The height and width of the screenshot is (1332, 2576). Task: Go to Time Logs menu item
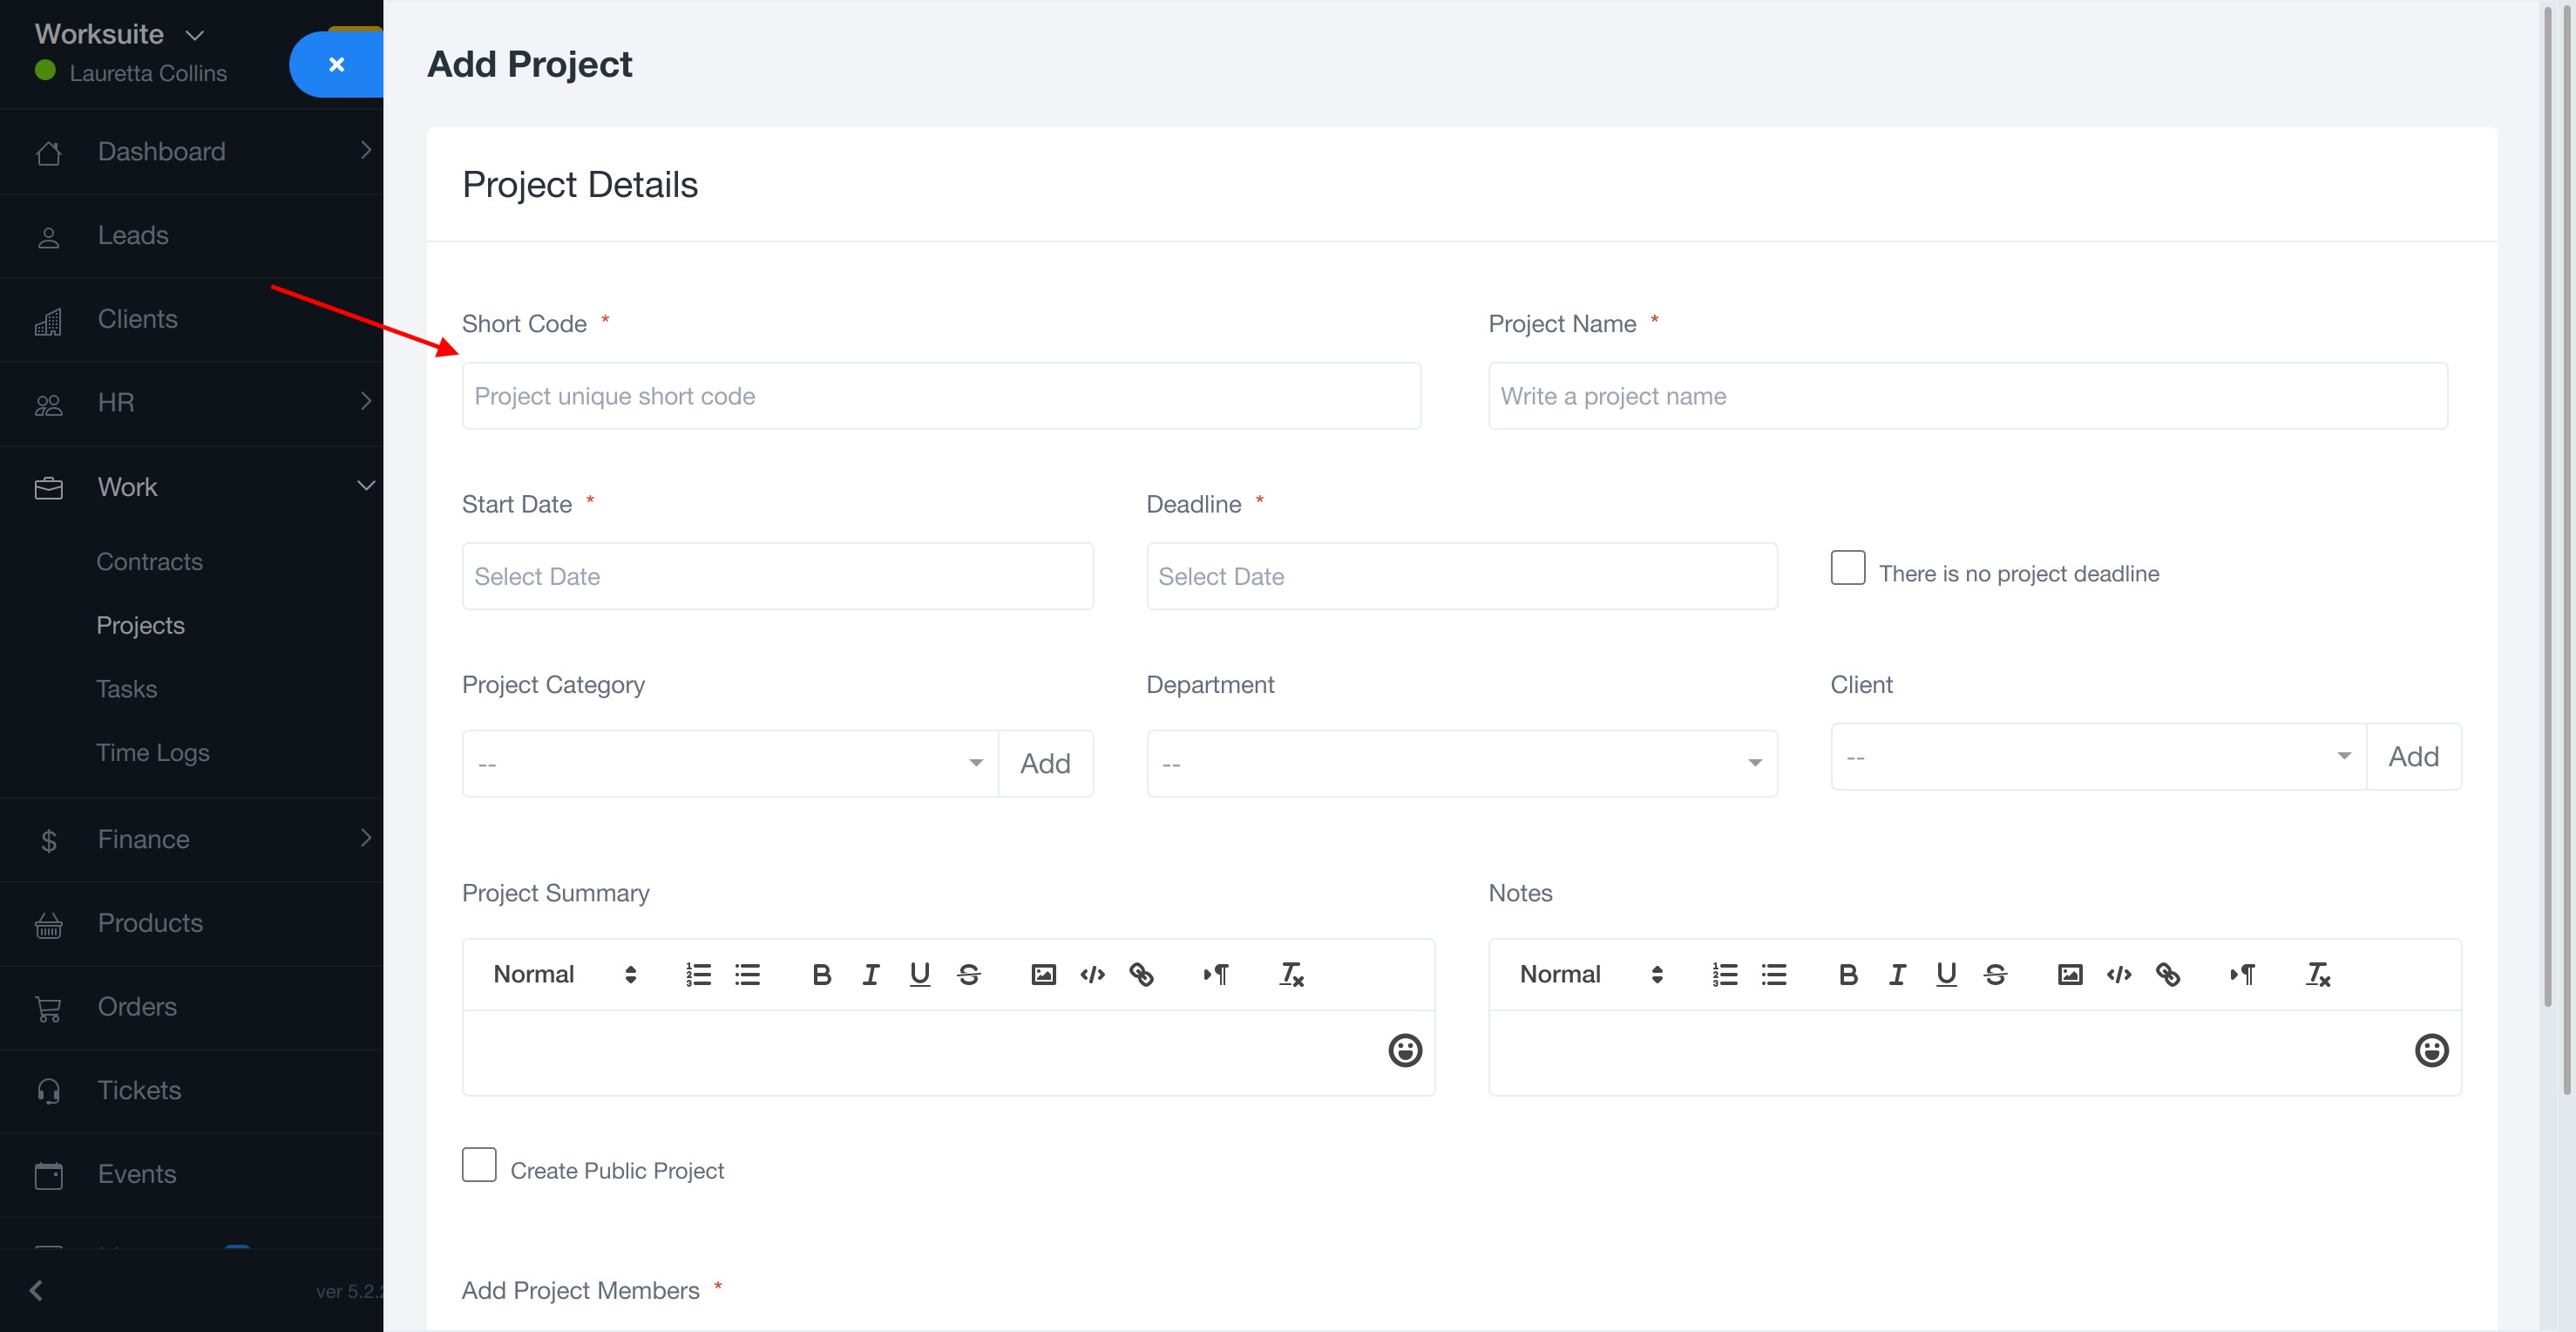click(x=152, y=752)
